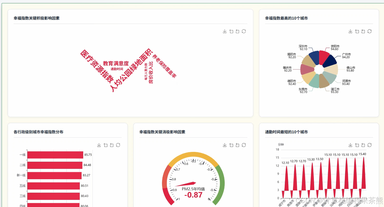Download the top 10 cities pie chart image
The width and height of the screenshot is (384, 207).
pos(350,31)
